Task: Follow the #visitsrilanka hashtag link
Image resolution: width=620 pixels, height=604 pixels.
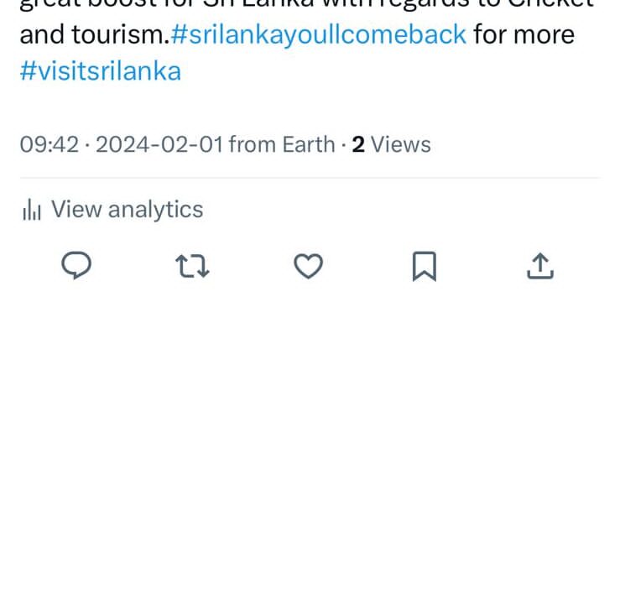Action: click(x=100, y=70)
